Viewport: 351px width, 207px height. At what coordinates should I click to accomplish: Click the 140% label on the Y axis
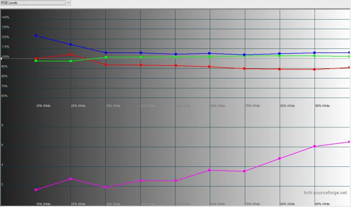(x=5, y=17)
